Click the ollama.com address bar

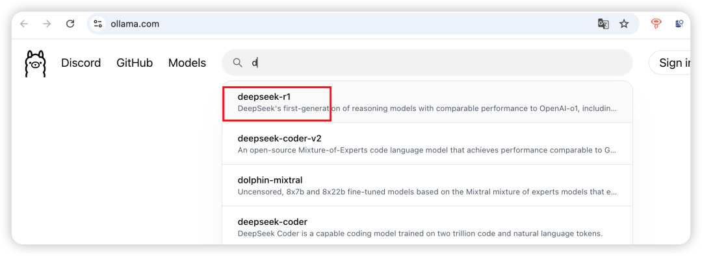(363, 24)
